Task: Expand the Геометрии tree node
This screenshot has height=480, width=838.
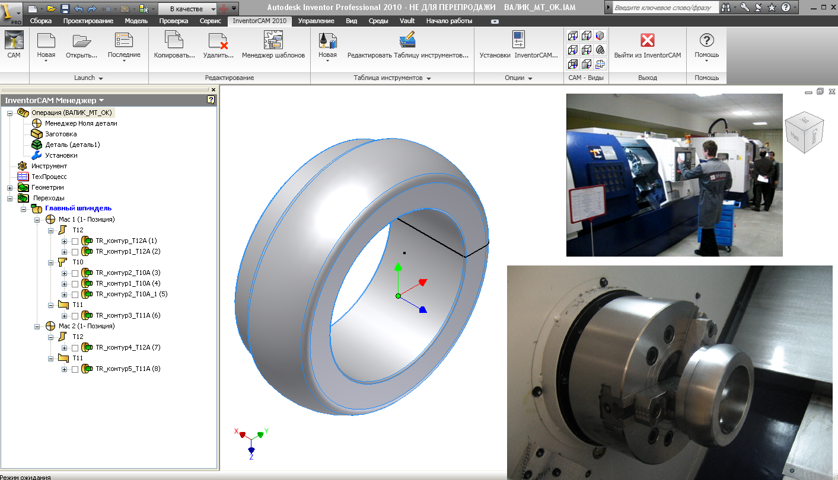Action: coord(9,188)
